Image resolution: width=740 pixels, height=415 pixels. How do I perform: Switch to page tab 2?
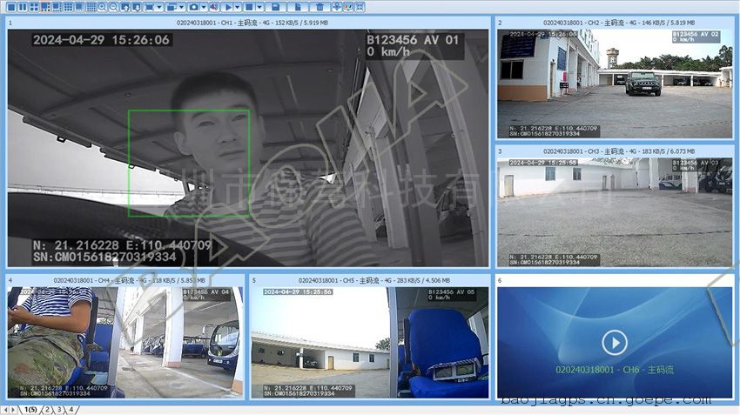pos(48,409)
